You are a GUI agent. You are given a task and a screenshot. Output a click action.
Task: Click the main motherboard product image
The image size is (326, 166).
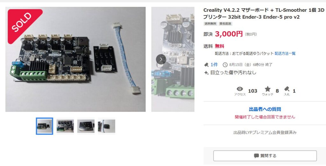tap(75, 59)
